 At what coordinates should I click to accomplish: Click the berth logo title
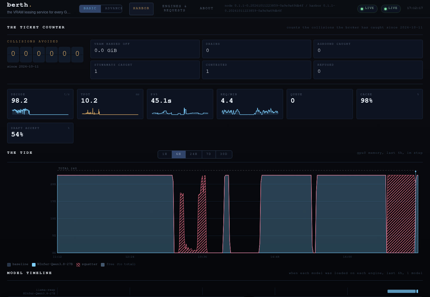pos(19,5)
